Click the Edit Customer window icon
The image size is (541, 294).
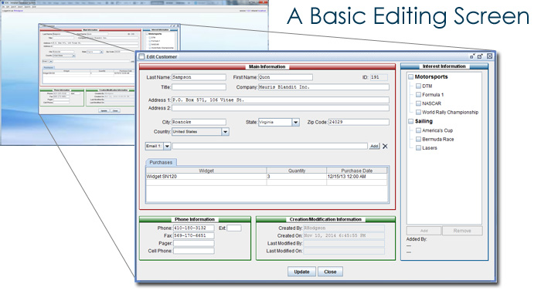(141, 56)
